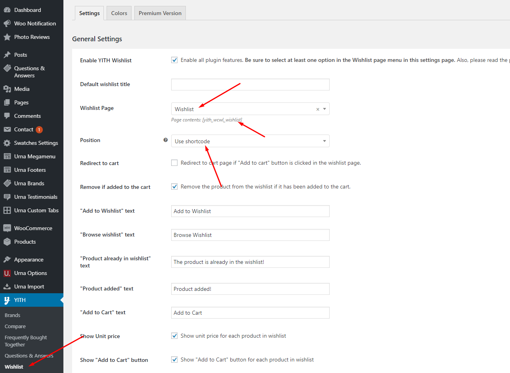Viewport: 510px width, 373px height.
Task: Click the General Settings heading
Action: [97, 39]
